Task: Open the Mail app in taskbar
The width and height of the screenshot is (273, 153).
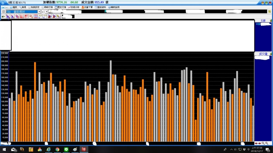Action: coord(13,150)
